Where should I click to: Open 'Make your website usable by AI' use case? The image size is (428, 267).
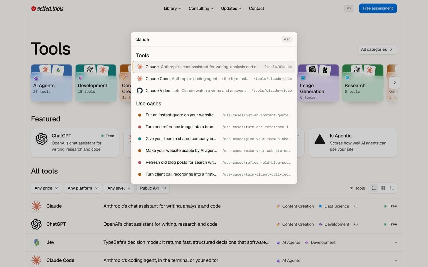(x=214, y=151)
